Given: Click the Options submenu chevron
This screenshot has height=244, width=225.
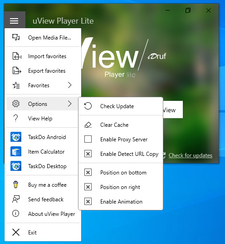Looking at the screenshot, I should coord(70,104).
